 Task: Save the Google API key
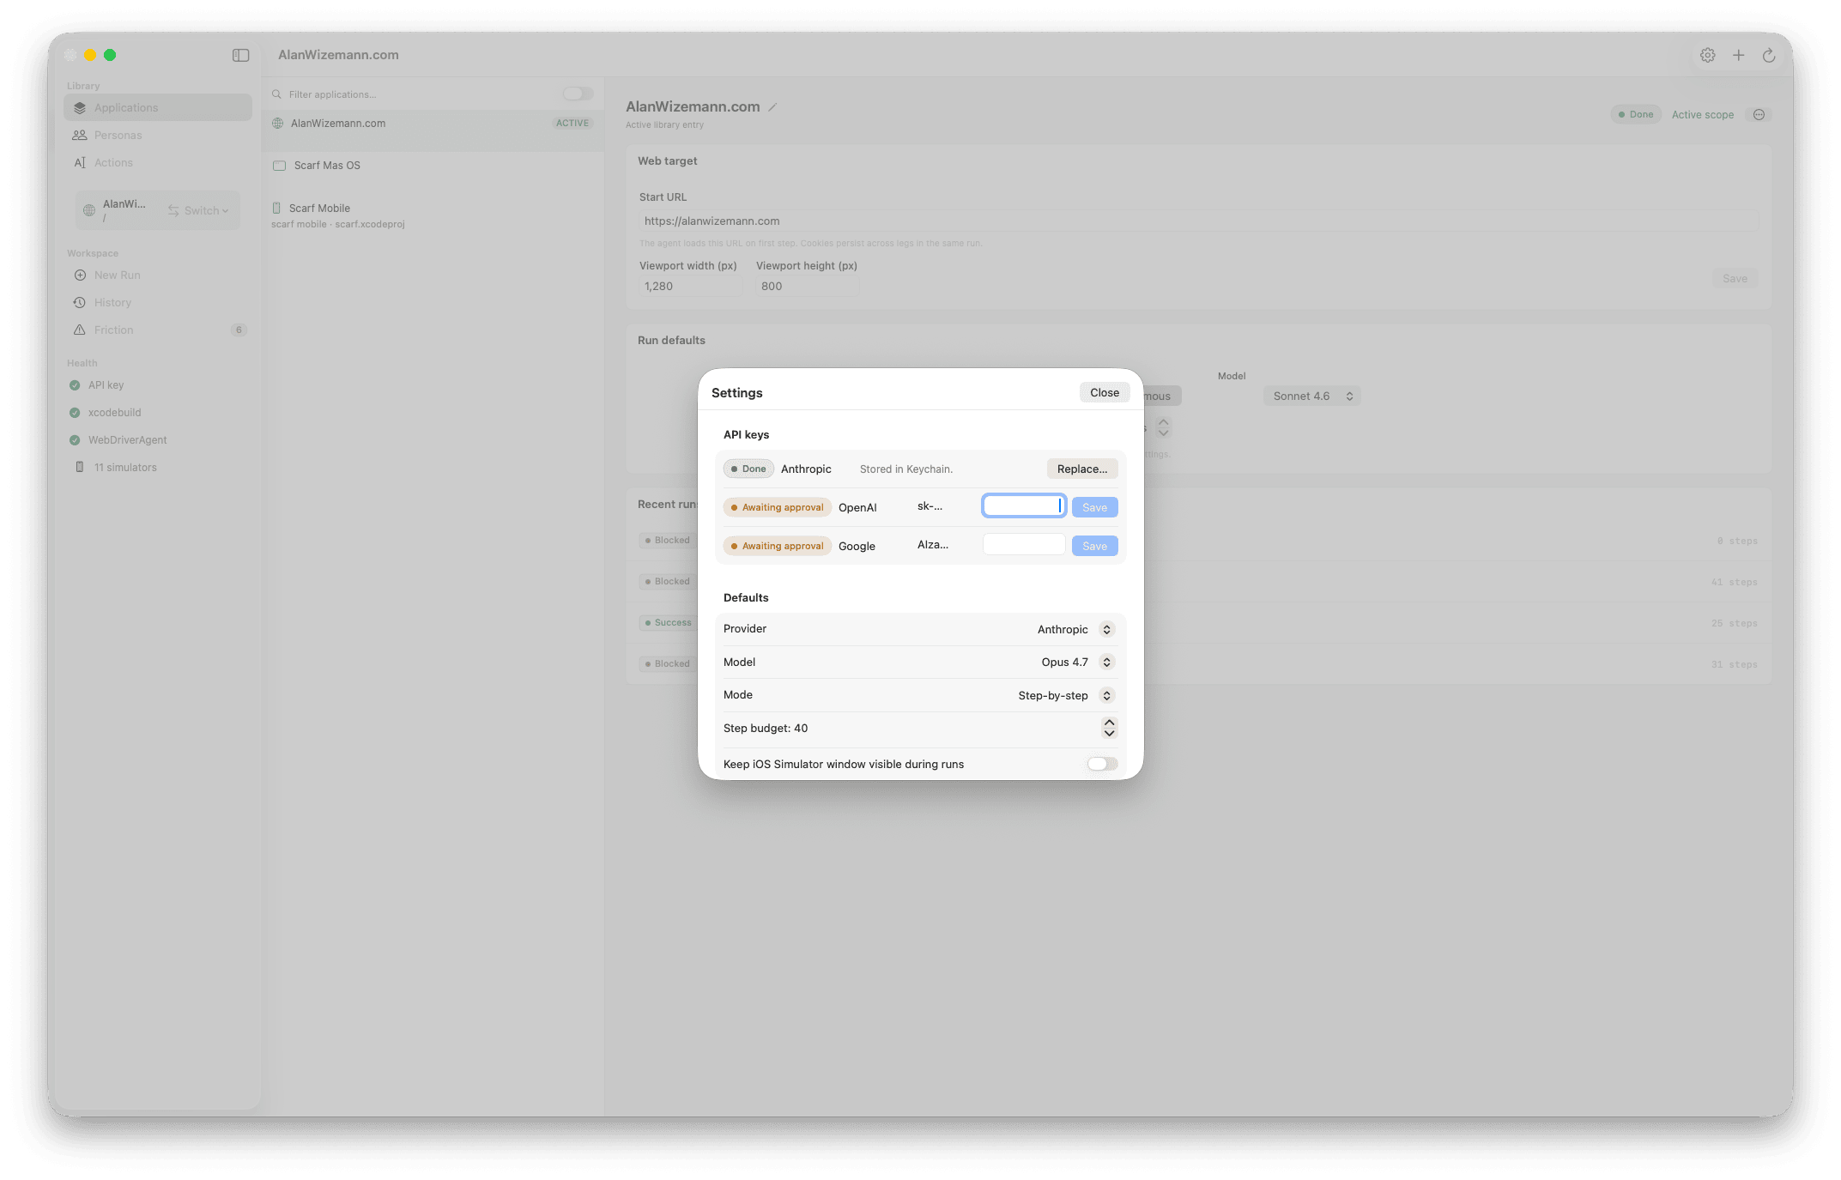tap(1094, 546)
